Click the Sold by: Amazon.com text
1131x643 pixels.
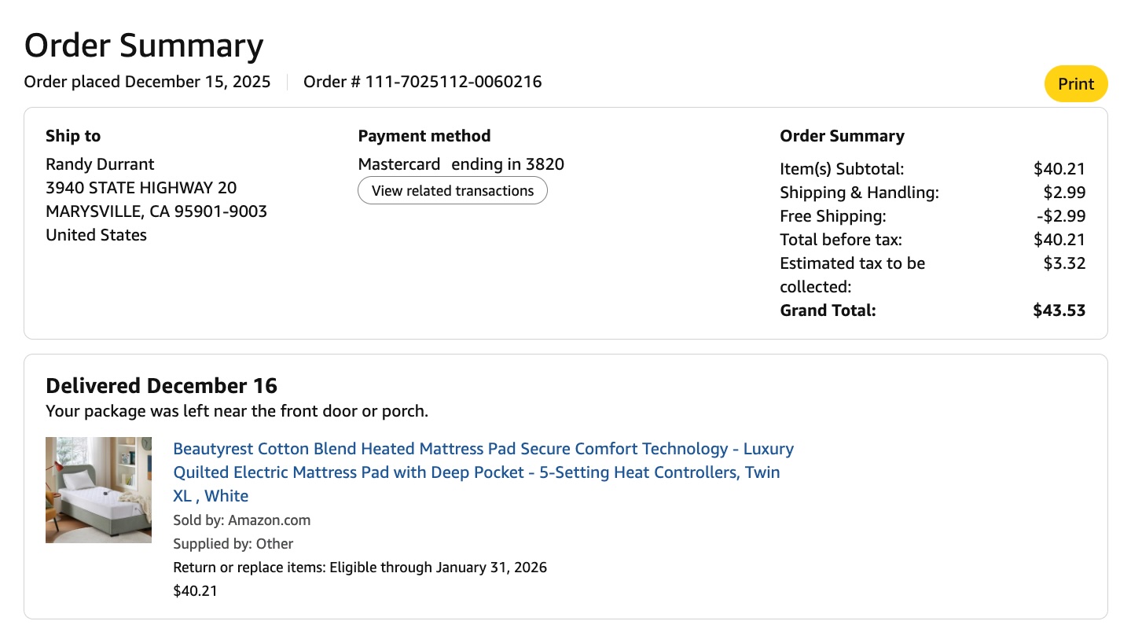242,520
